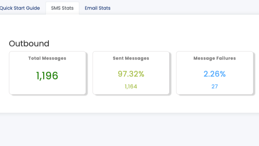Click the Message Failures card title

pos(215,58)
